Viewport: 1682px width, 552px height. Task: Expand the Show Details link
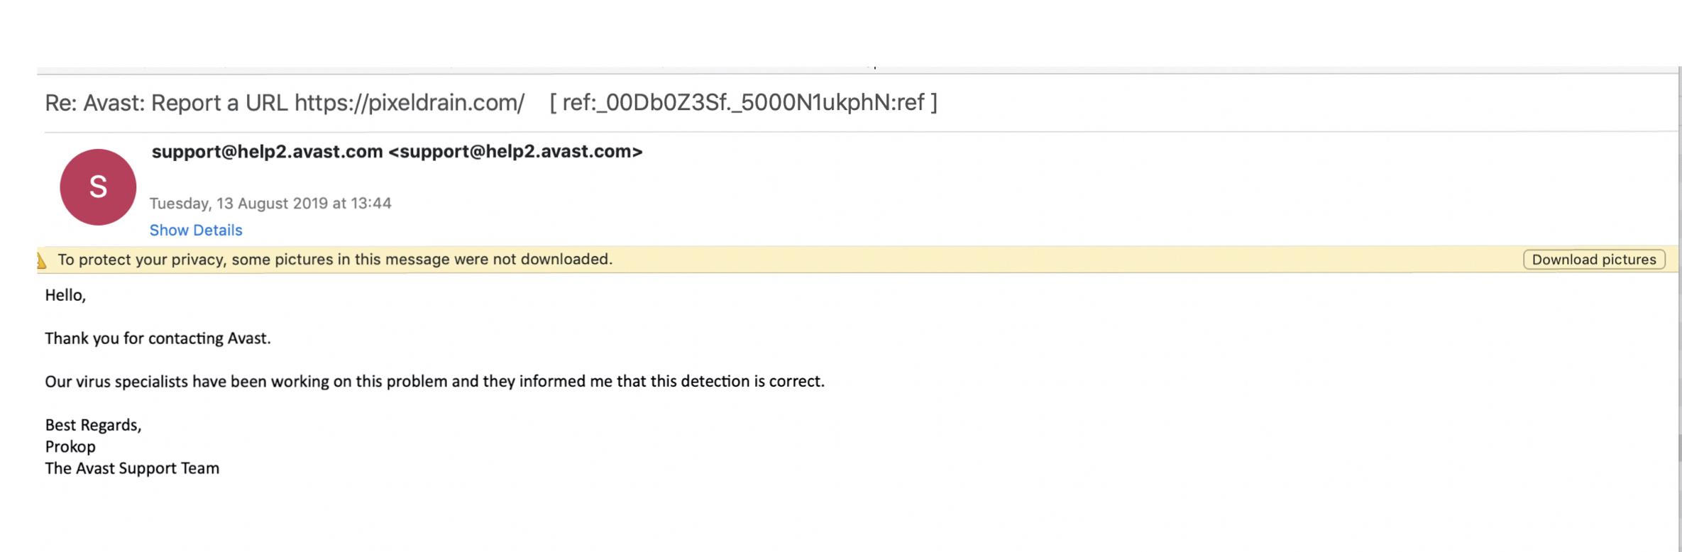click(196, 231)
